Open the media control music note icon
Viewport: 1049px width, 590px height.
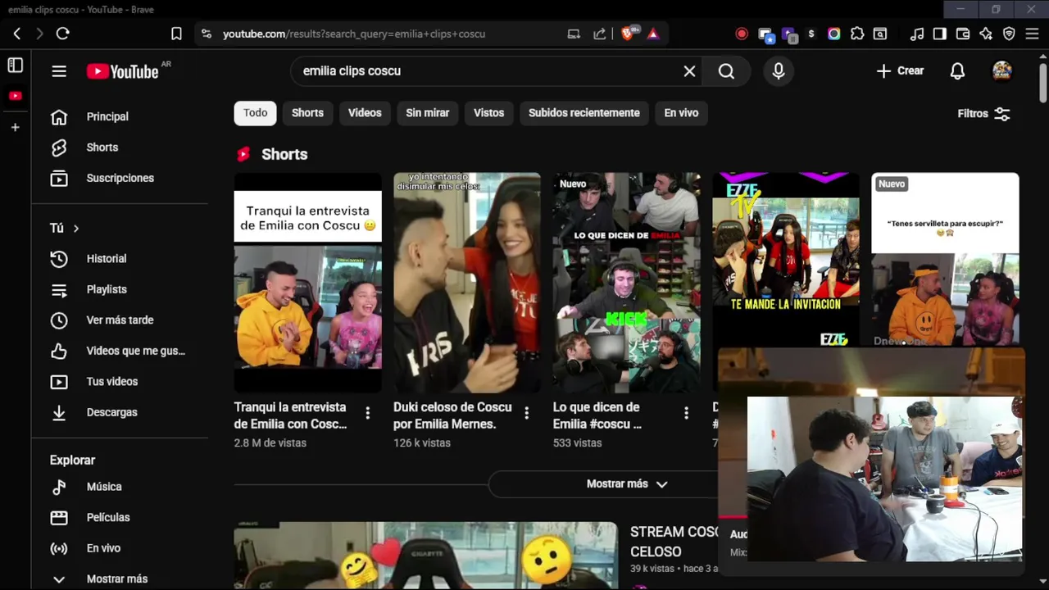pos(917,34)
